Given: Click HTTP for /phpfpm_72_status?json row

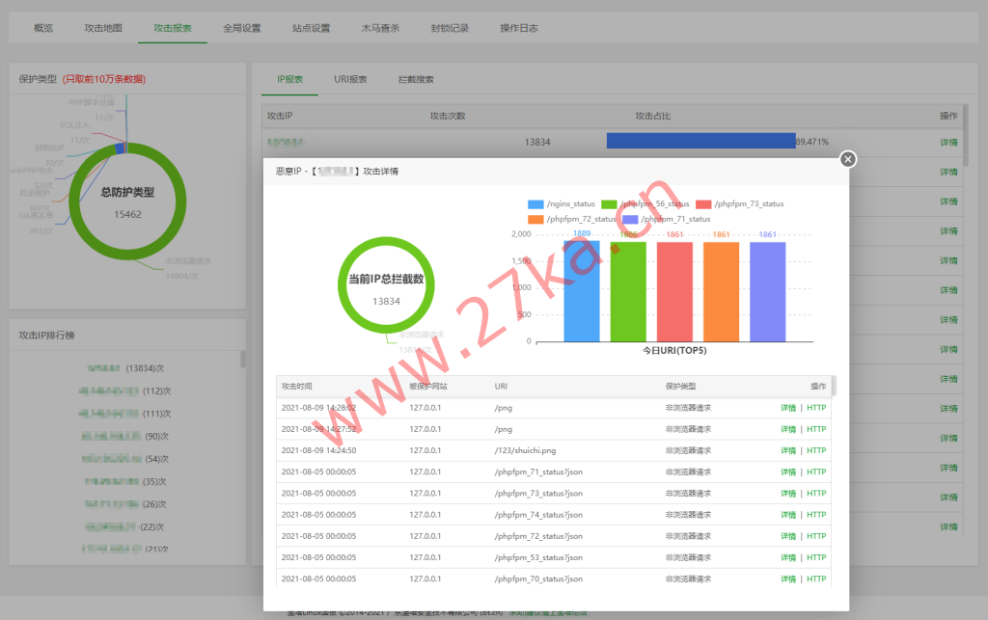Looking at the screenshot, I should tap(816, 536).
